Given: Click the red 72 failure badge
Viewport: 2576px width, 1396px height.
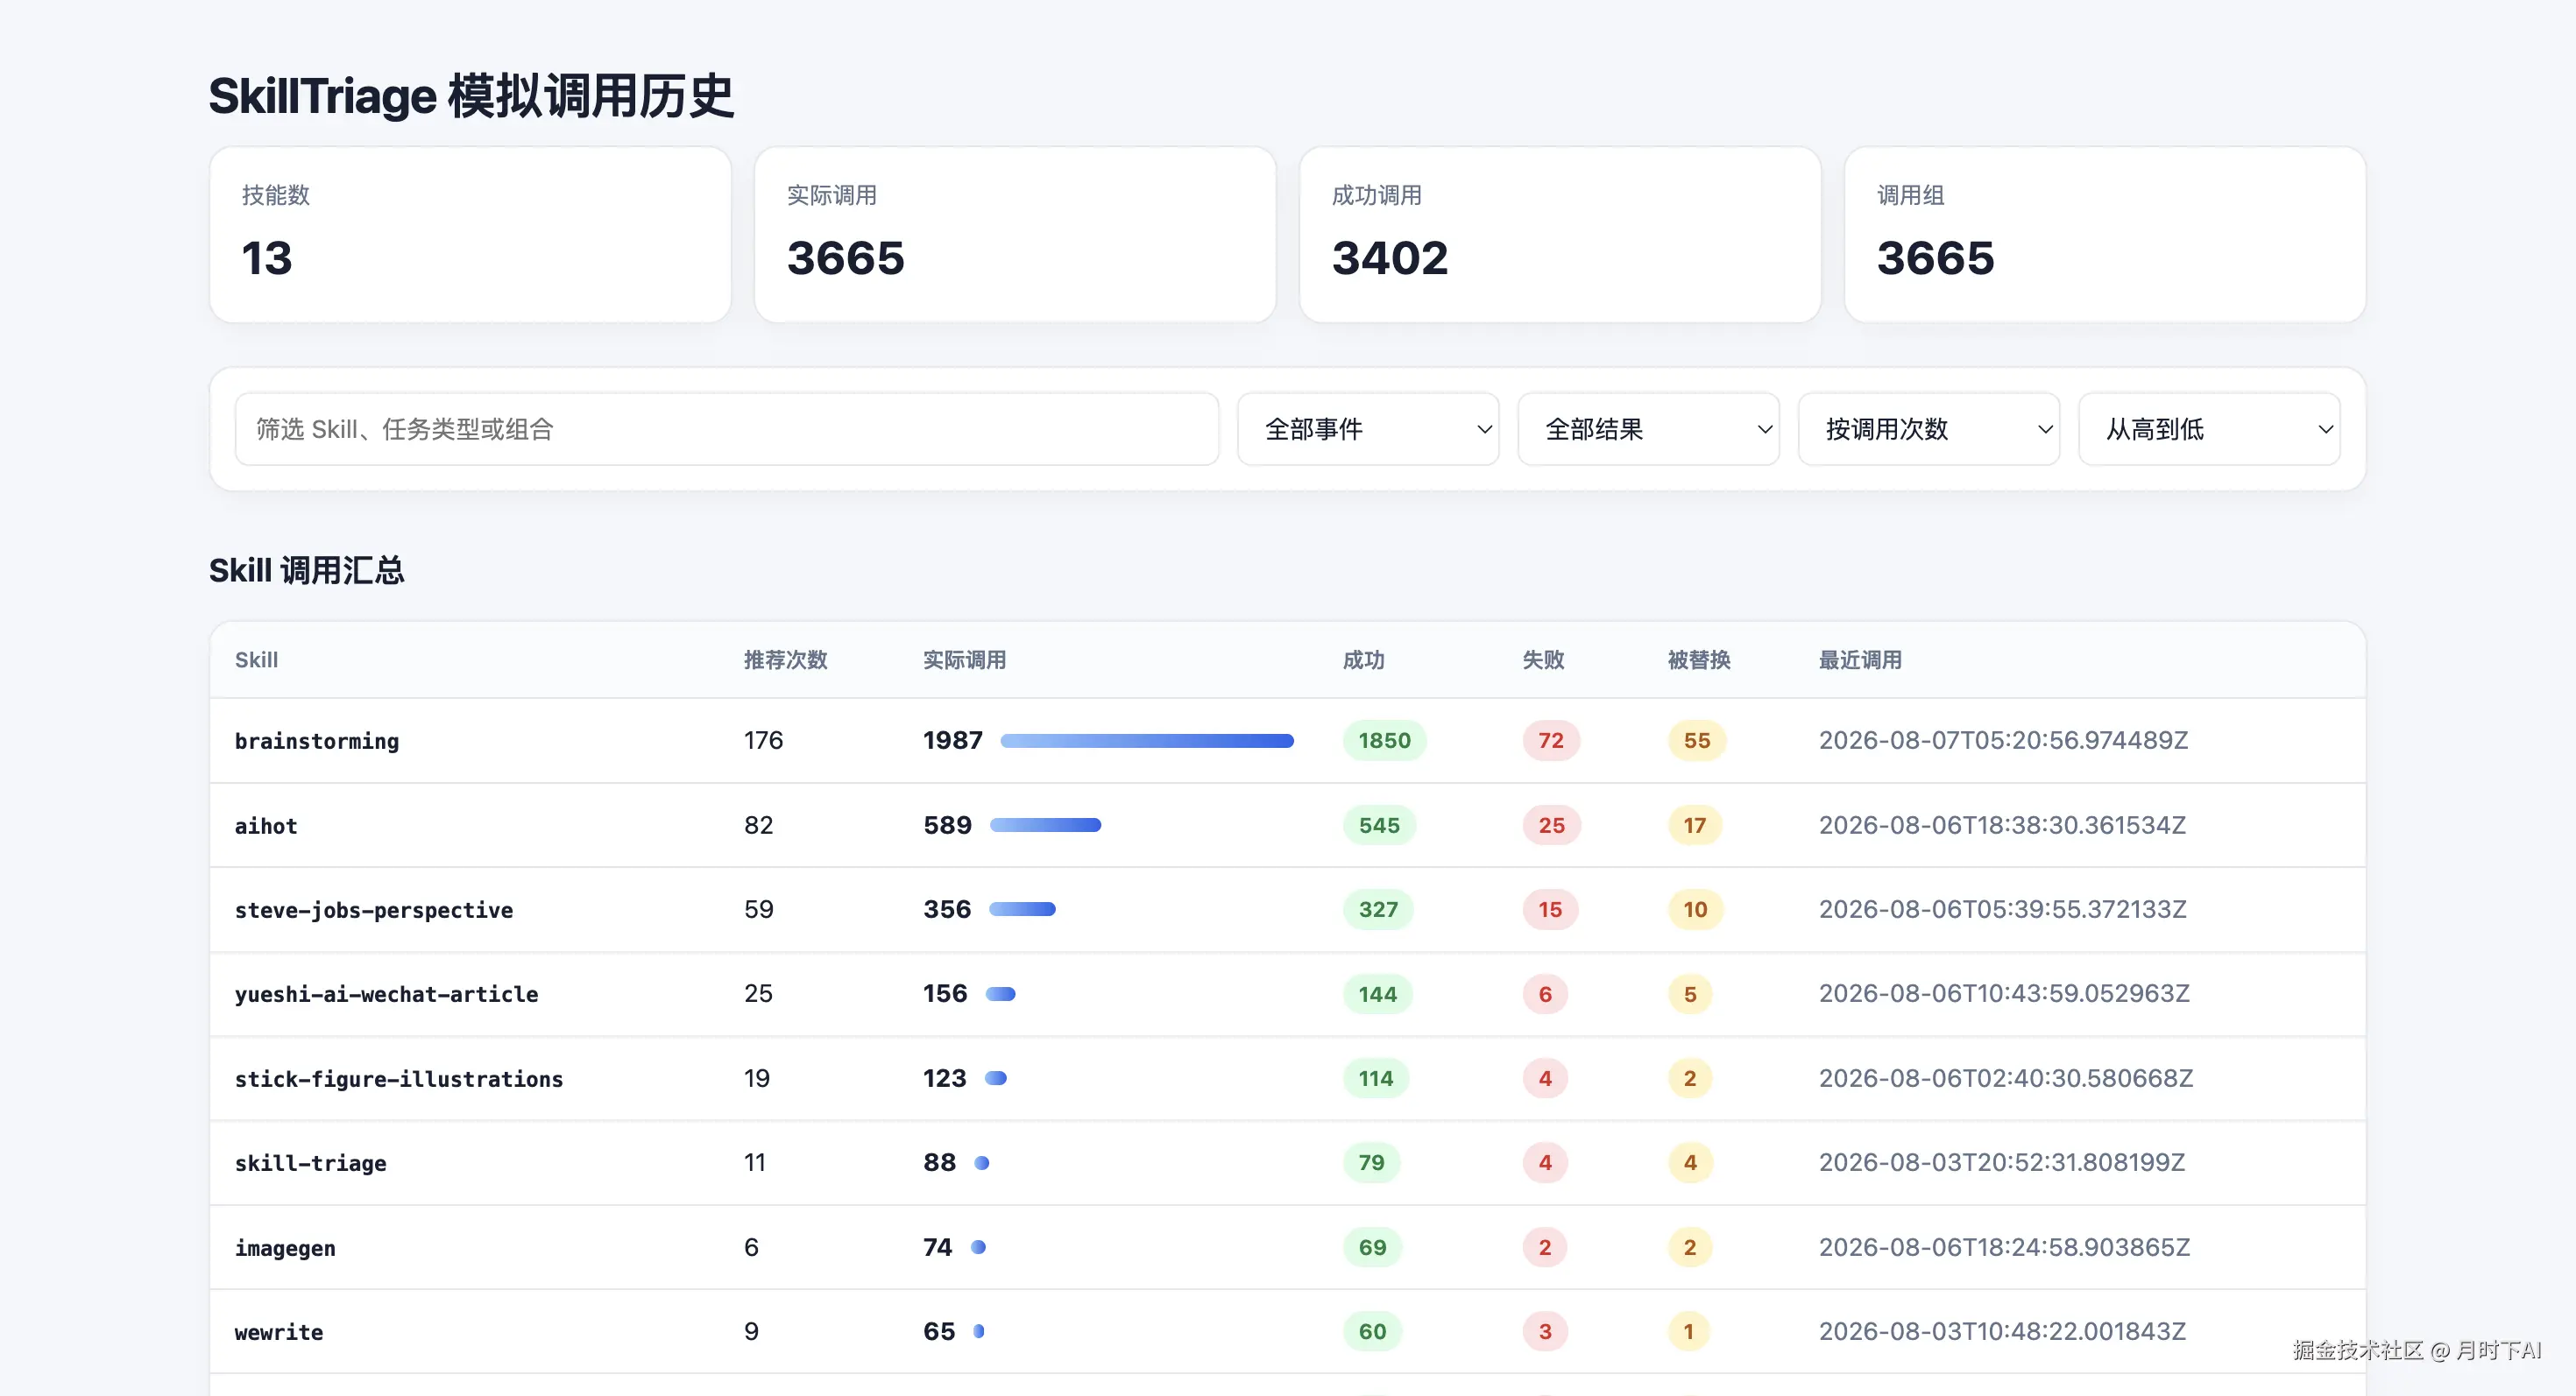Looking at the screenshot, I should click(x=1551, y=740).
